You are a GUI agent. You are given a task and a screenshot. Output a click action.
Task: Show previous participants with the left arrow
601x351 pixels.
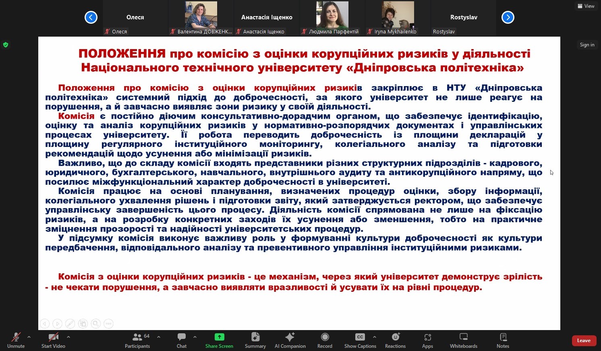91,17
